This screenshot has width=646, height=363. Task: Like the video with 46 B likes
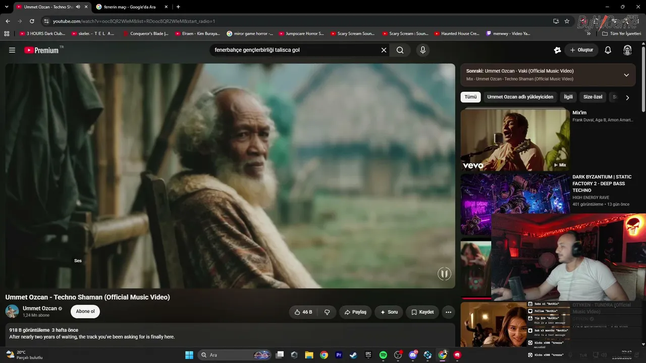(304, 312)
